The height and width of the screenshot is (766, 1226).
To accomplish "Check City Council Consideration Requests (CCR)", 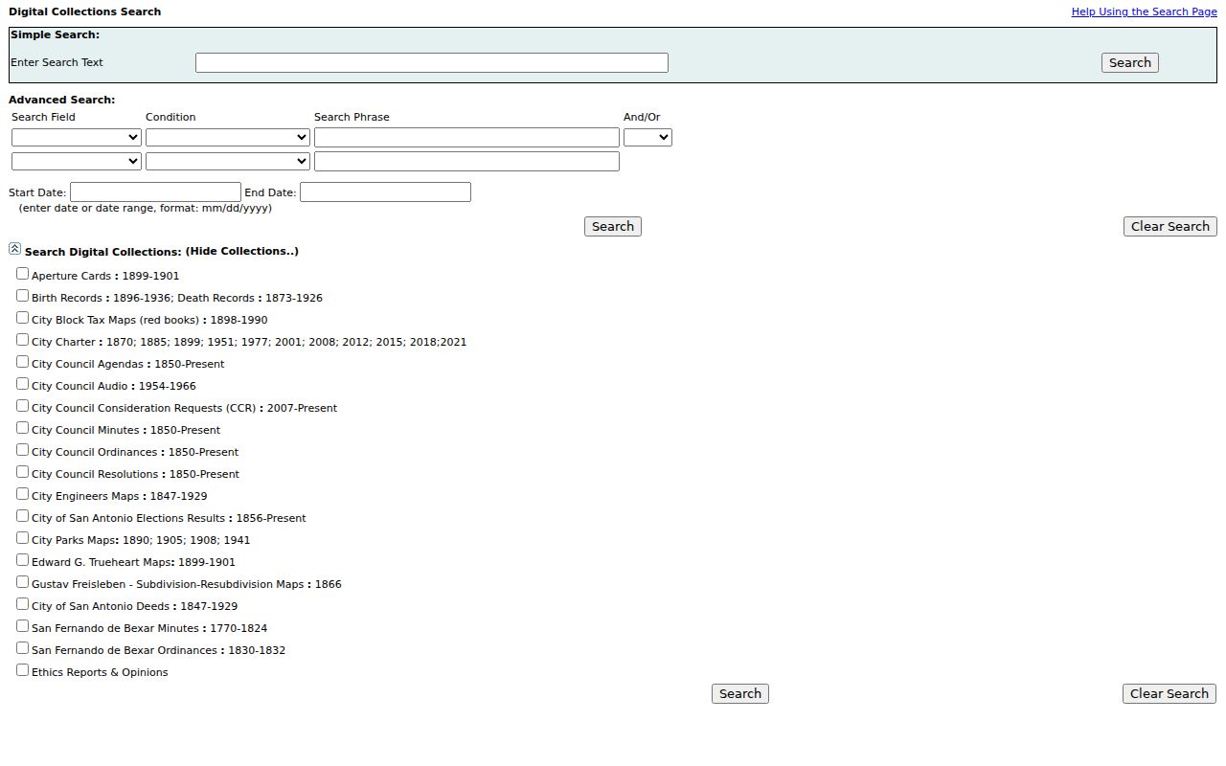I will point(22,406).
